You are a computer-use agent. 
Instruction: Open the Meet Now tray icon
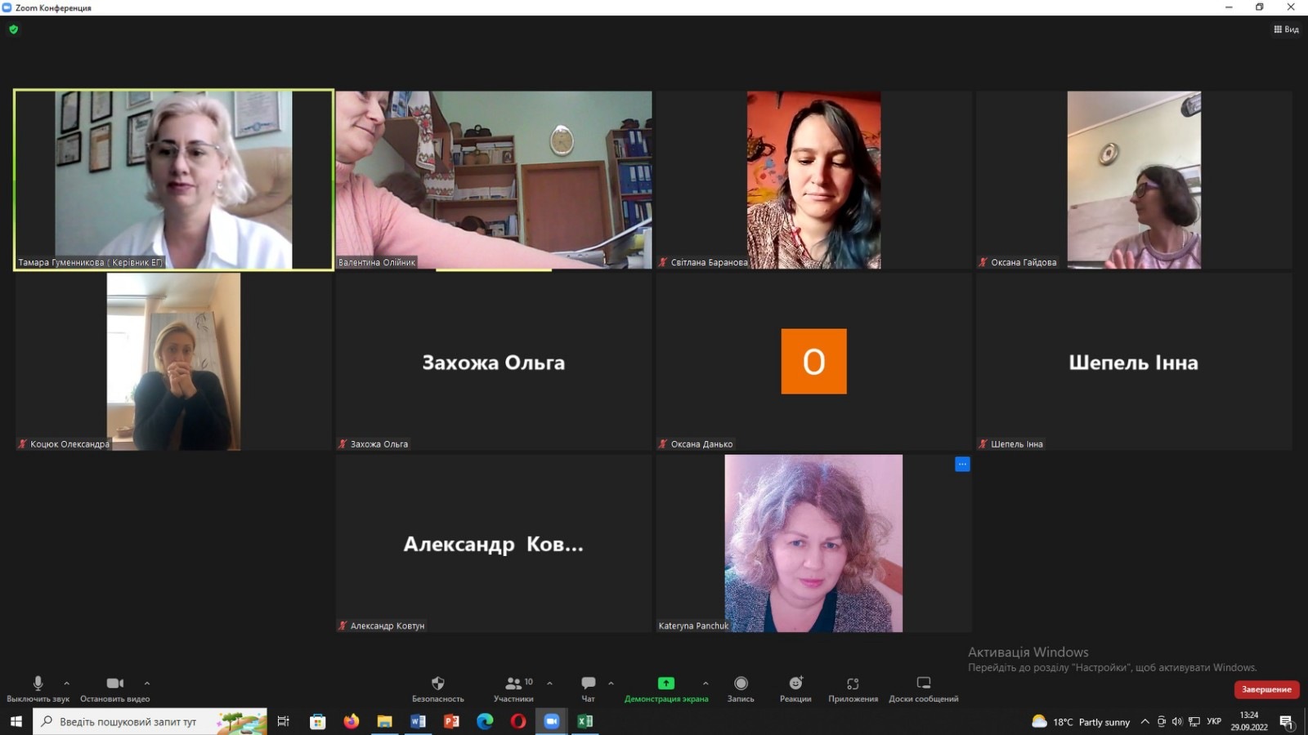pyautogui.click(x=1161, y=722)
